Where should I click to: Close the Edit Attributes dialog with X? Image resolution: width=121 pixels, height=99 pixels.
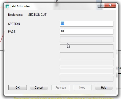click(x=110, y=5)
